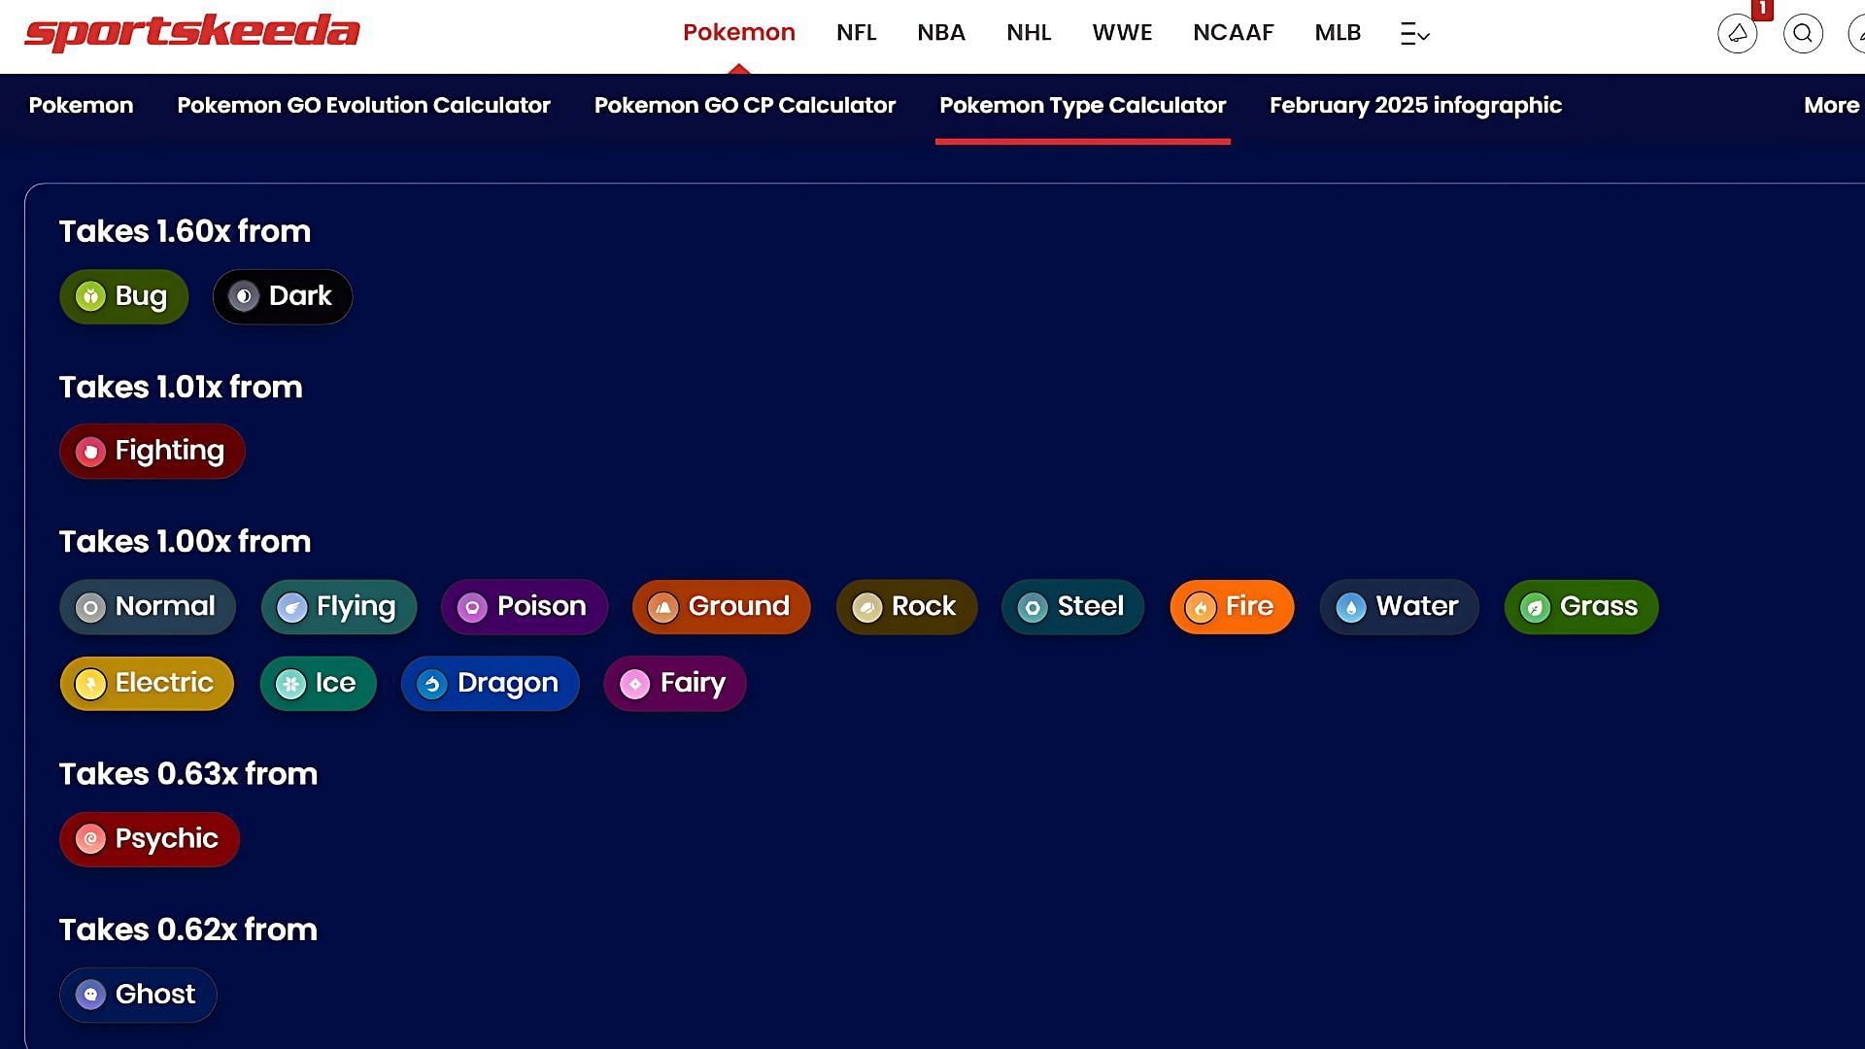1865x1049 pixels.
Task: Click the Fire type flame icon
Action: point(1201,608)
